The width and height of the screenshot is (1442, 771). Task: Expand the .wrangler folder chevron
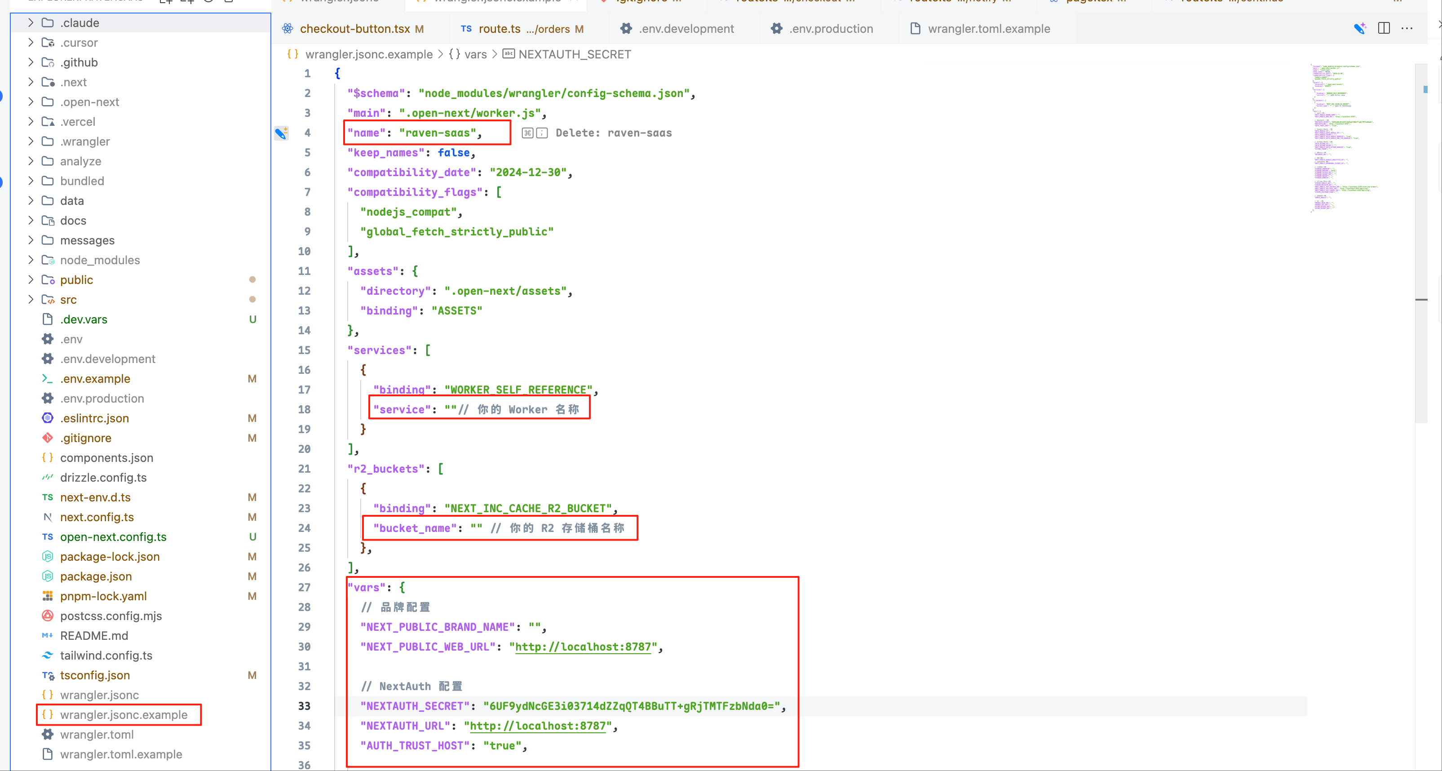click(x=31, y=141)
